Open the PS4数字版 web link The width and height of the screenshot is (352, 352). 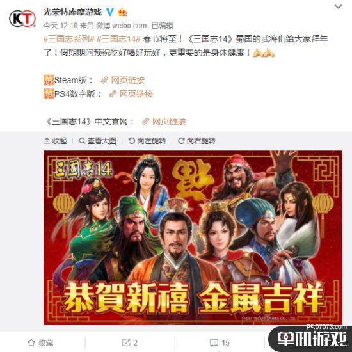(x=131, y=94)
